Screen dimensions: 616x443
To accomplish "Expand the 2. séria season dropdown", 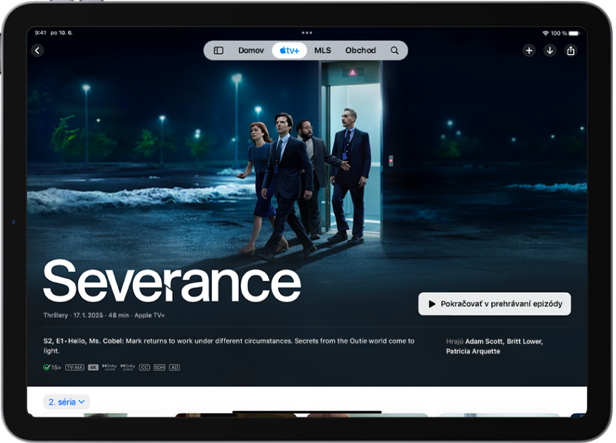I will (x=67, y=402).
